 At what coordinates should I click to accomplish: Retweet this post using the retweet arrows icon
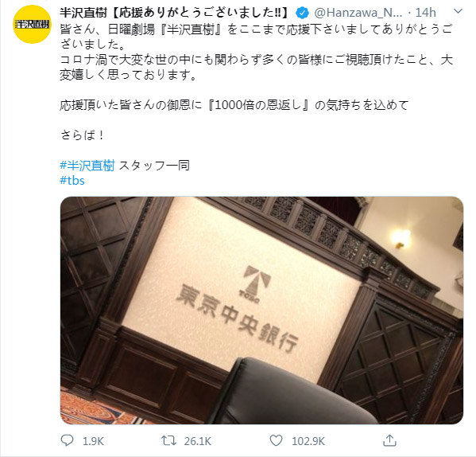(x=168, y=440)
